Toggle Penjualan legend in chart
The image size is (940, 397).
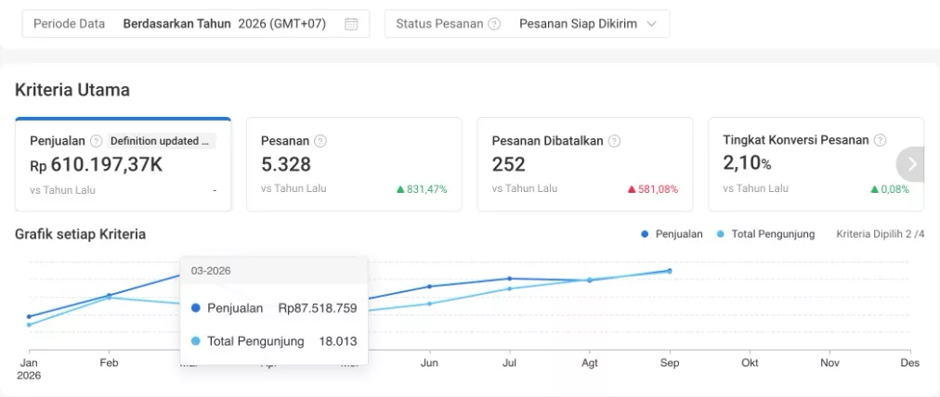tap(672, 234)
